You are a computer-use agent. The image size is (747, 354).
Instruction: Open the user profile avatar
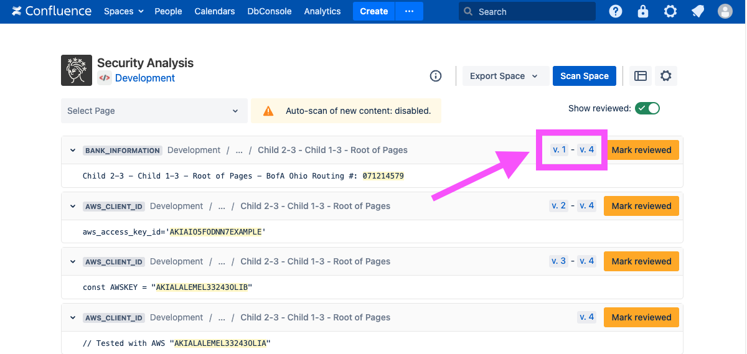pyautogui.click(x=725, y=11)
